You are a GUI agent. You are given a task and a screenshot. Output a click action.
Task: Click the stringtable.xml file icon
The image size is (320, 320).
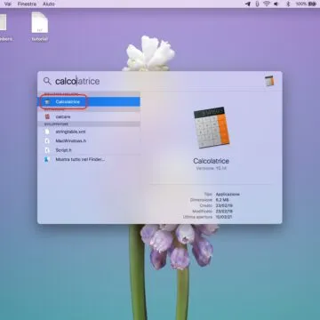click(47, 132)
